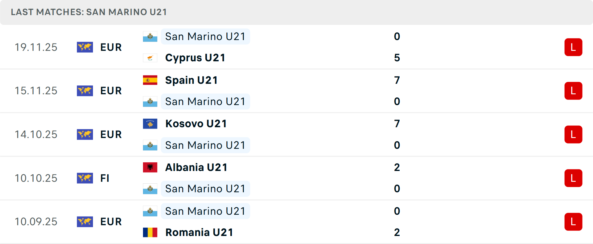Click the San Marino U21 flag icon
The height and width of the screenshot is (244, 593).
[x=150, y=36]
